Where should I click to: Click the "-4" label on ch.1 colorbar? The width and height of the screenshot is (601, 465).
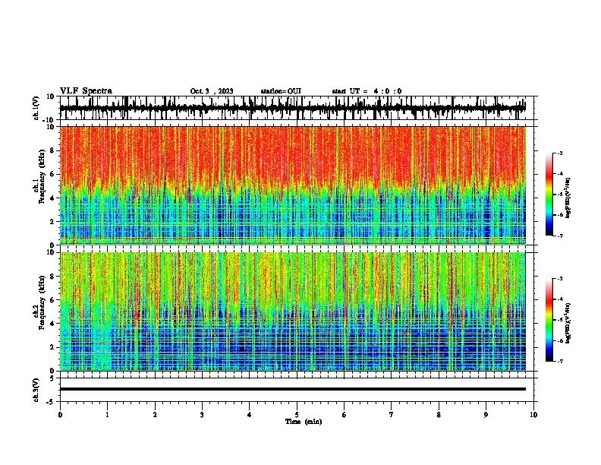point(560,173)
